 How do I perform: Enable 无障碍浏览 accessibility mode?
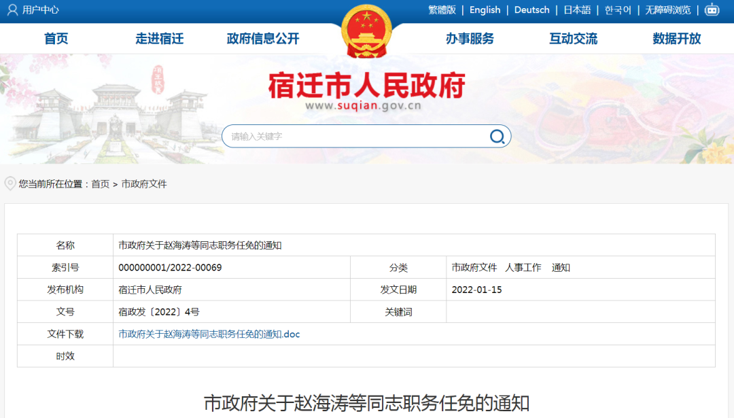click(x=667, y=10)
